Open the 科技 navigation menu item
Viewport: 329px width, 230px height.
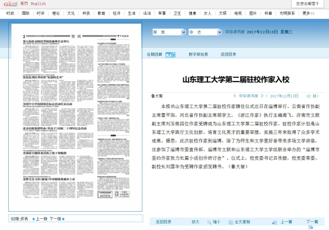[x=86, y=14]
